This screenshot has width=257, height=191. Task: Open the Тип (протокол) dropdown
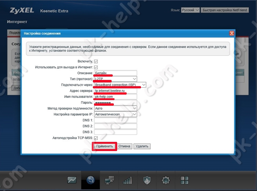click(116, 79)
